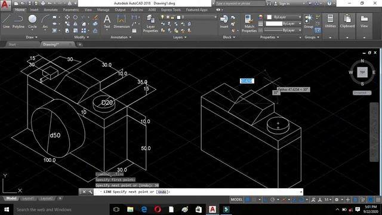Click the Undo arrow in quick access toolbar
The image size is (382, 215).
(x=50, y=4)
